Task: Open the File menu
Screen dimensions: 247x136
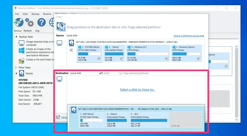Action: tap(17, 14)
